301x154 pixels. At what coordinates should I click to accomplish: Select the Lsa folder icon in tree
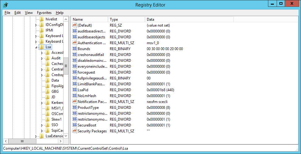41,47
